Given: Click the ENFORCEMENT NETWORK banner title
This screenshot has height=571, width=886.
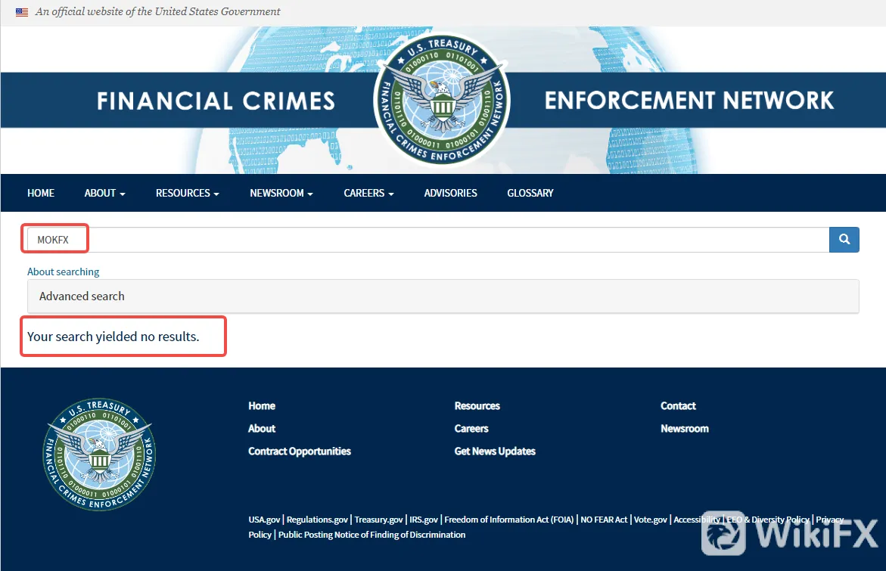Looking at the screenshot, I should 689,101.
